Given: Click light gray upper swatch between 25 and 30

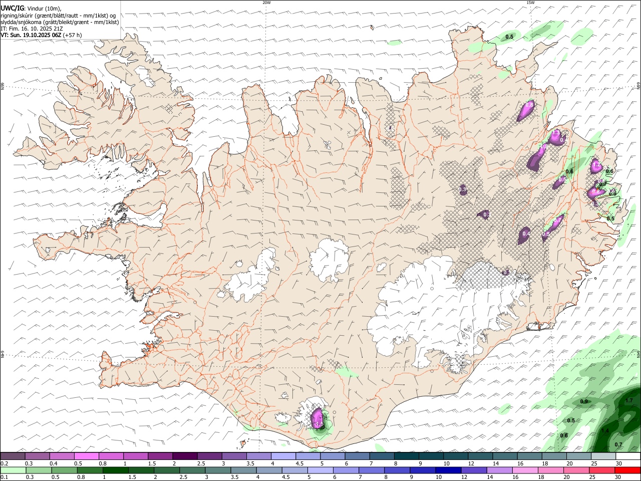Looking at the screenshot, I should click(603, 456).
